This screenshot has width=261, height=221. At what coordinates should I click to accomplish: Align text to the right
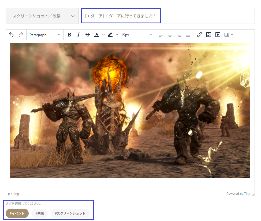[x=179, y=35]
